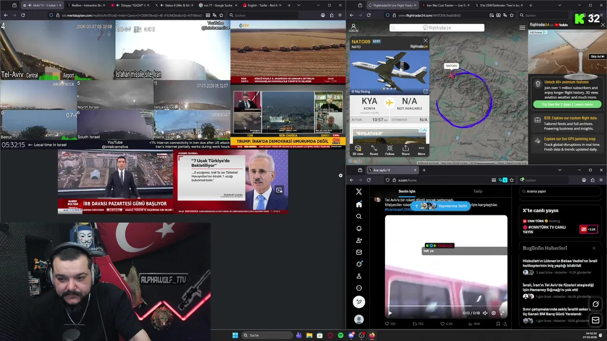Seek on the tweet video progress bar
This screenshot has width=607, height=341.
coord(446,307)
